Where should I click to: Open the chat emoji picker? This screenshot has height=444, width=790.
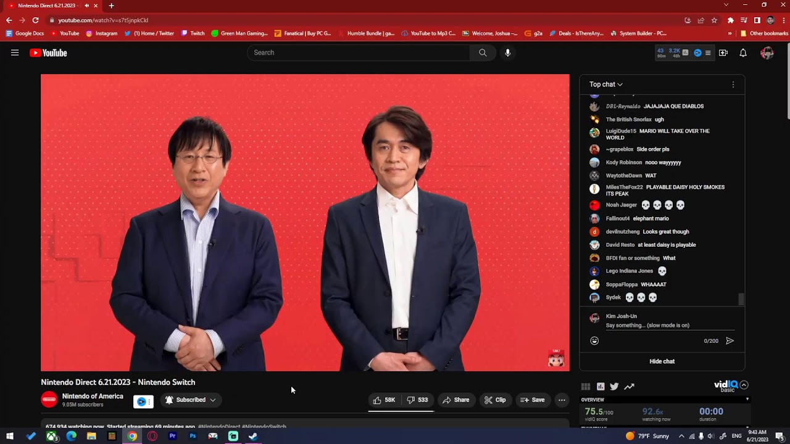(x=594, y=340)
